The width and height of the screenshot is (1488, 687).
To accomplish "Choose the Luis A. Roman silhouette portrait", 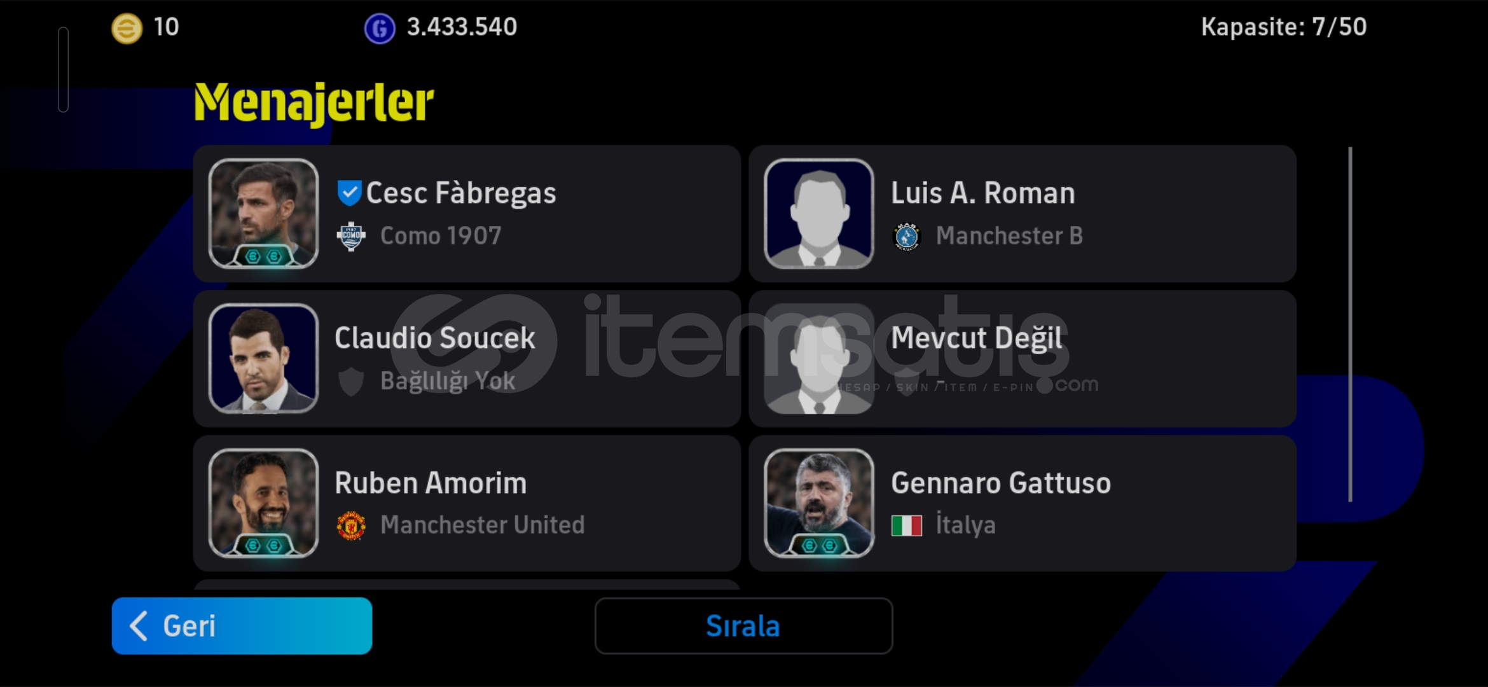I will coord(819,214).
